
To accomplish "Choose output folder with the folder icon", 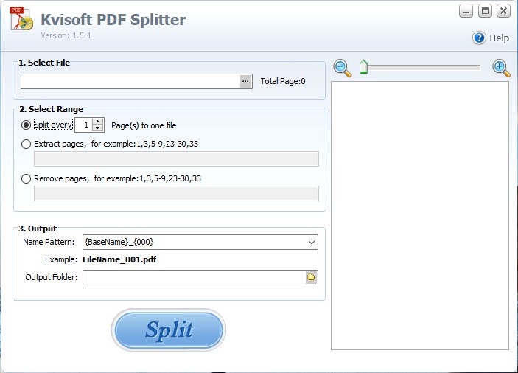I will [311, 277].
